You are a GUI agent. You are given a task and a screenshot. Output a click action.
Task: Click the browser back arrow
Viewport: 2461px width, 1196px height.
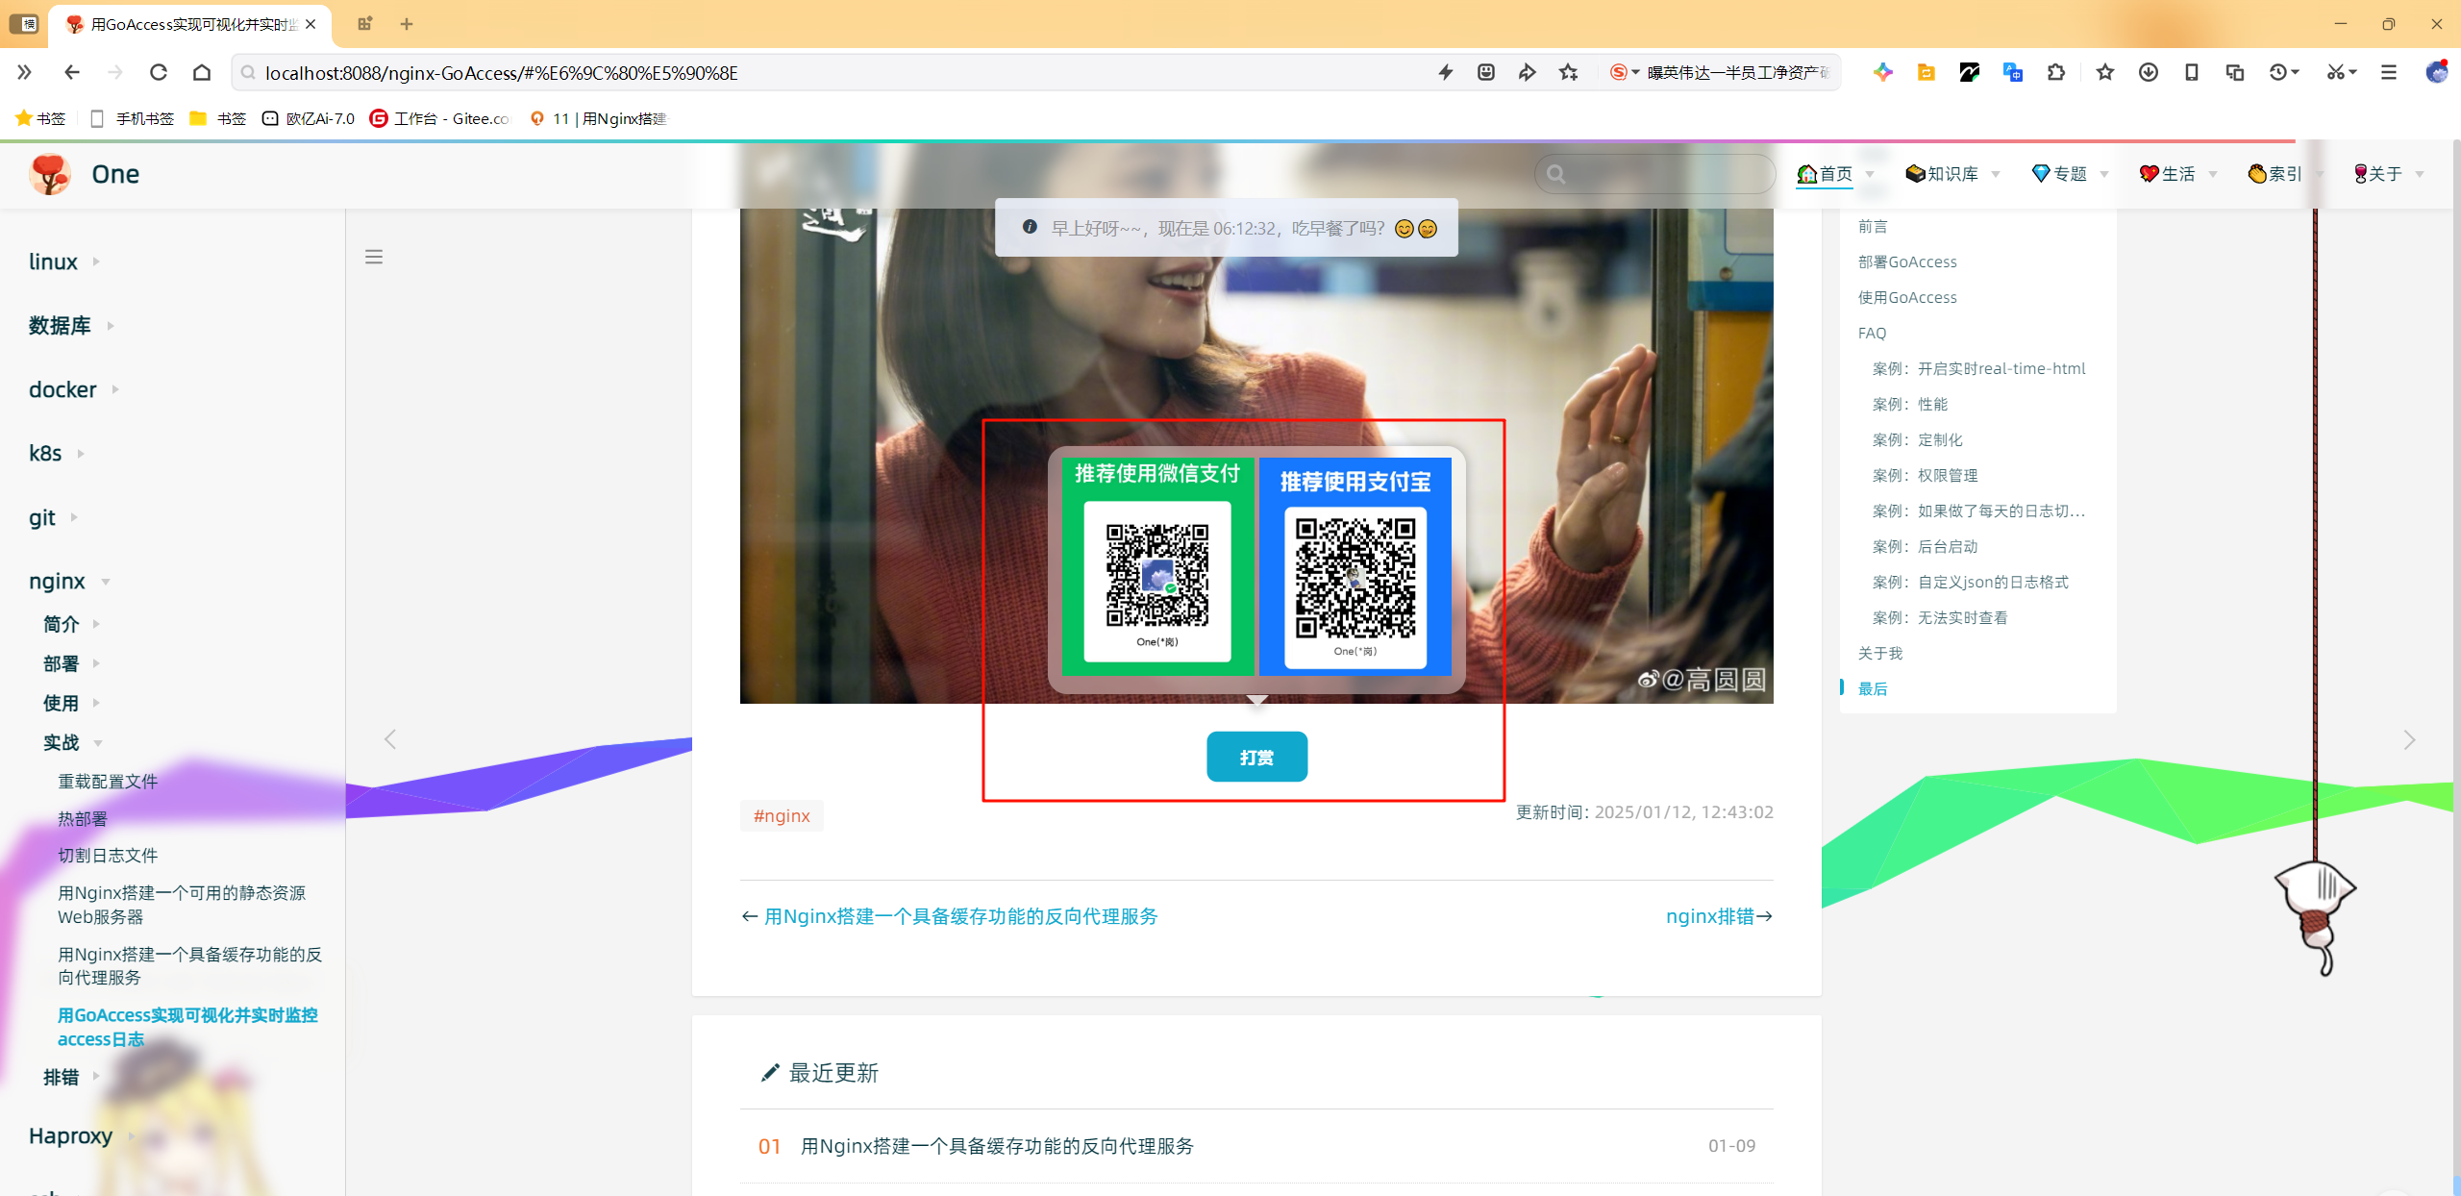(71, 72)
